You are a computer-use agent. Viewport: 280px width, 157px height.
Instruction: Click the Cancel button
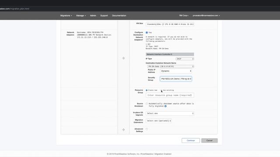click(210, 140)
